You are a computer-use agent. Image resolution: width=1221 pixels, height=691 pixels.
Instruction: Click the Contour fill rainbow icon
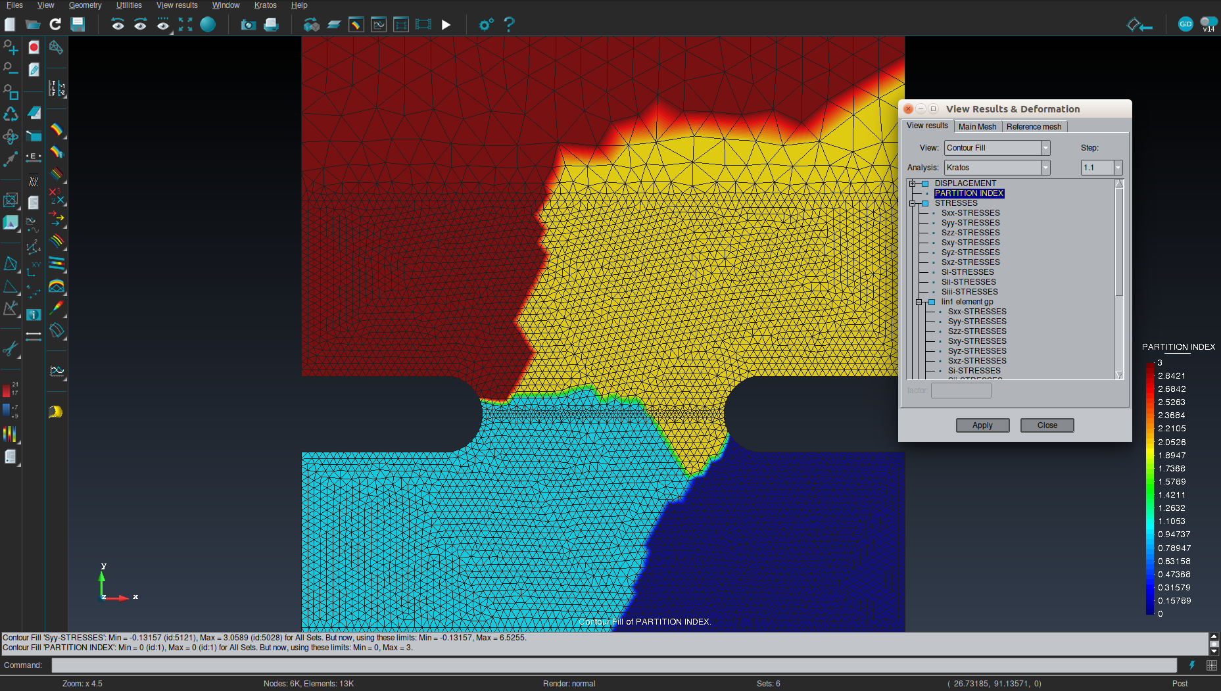point(57,130)
